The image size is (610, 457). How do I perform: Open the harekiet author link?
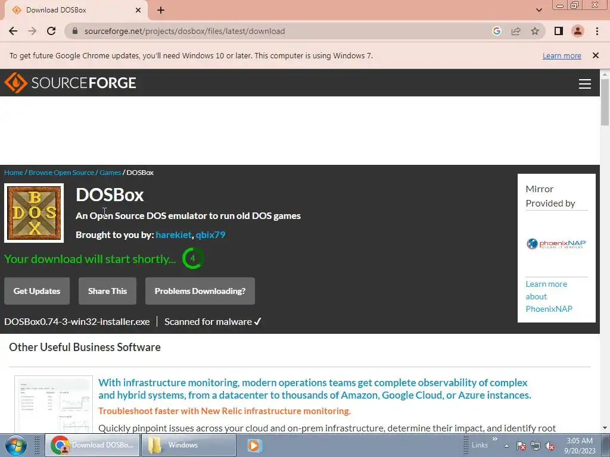(173, 234)
